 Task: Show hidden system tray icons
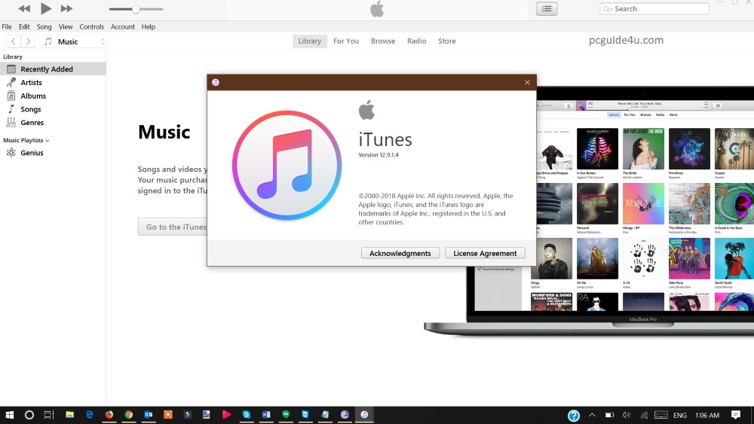coord(592,415)
